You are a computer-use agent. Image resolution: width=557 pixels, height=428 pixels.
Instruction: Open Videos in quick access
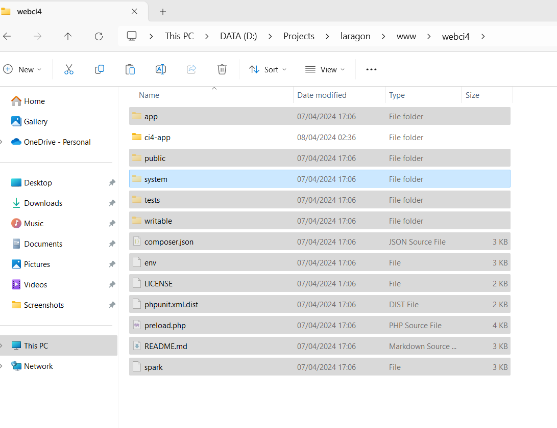click(x=29, y=284)
